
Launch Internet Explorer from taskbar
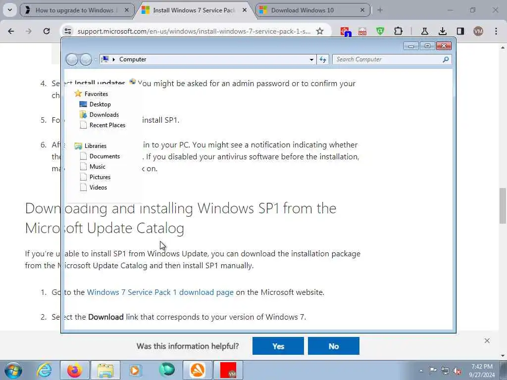pos(44,370)
